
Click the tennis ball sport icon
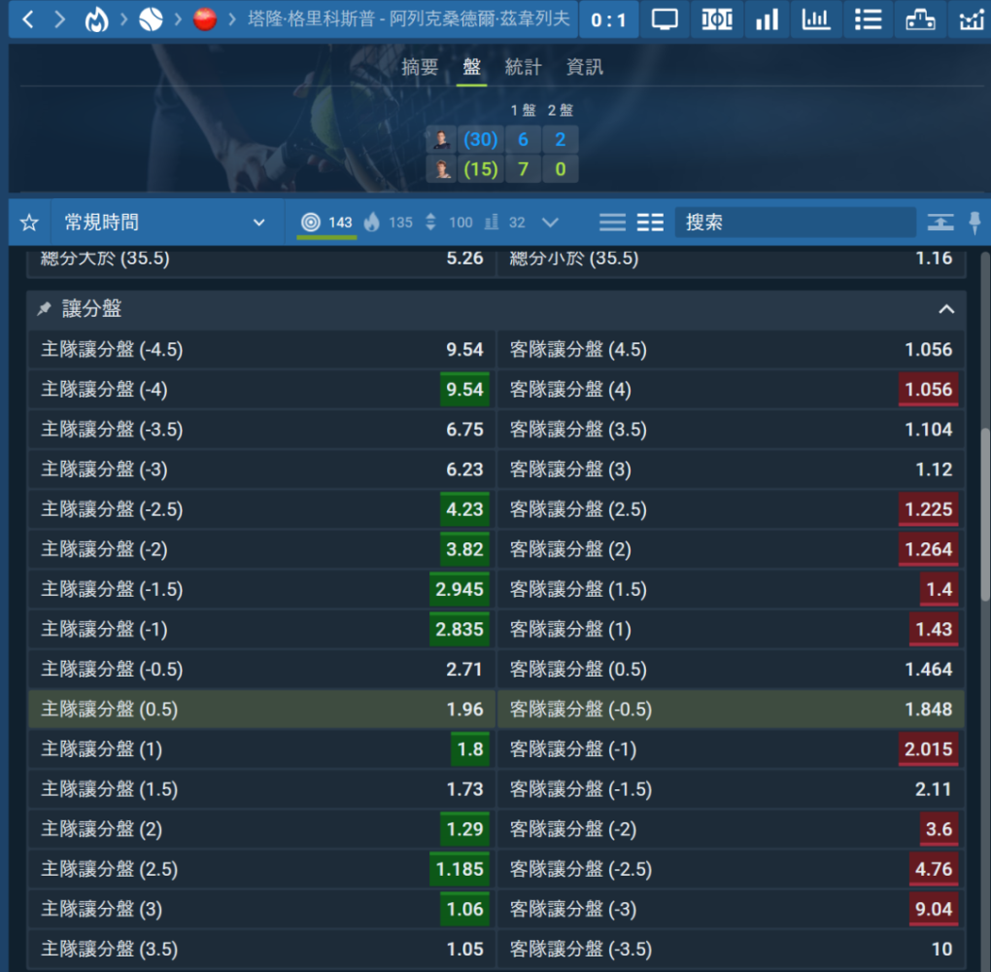(x=151, y=19)
